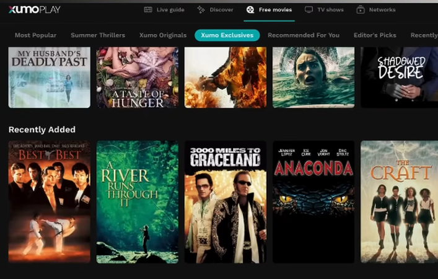Open the Live guide tab
438x279 pixels.
click(x=164, y=10)
